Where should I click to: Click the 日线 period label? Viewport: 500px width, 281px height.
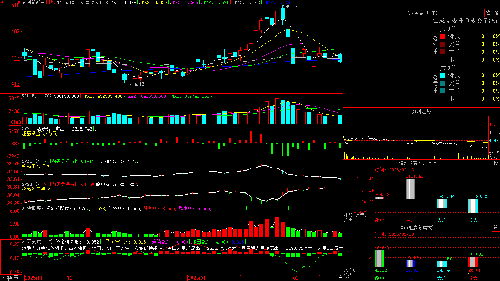(50, 2)
